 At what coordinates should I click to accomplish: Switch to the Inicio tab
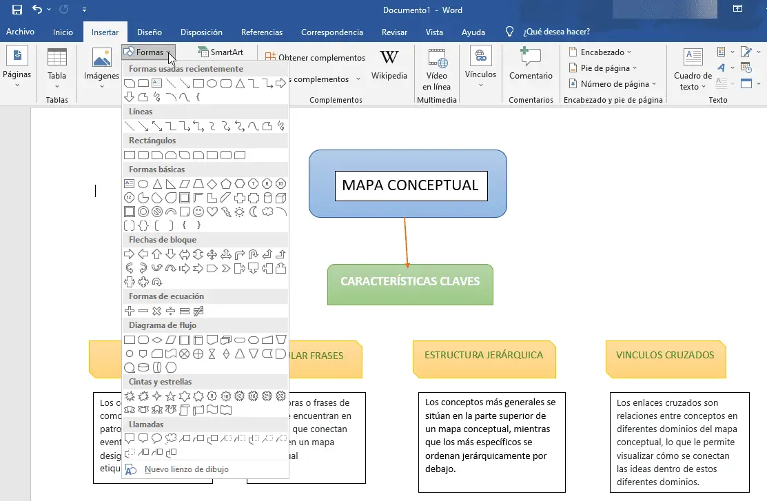[63, 32]
